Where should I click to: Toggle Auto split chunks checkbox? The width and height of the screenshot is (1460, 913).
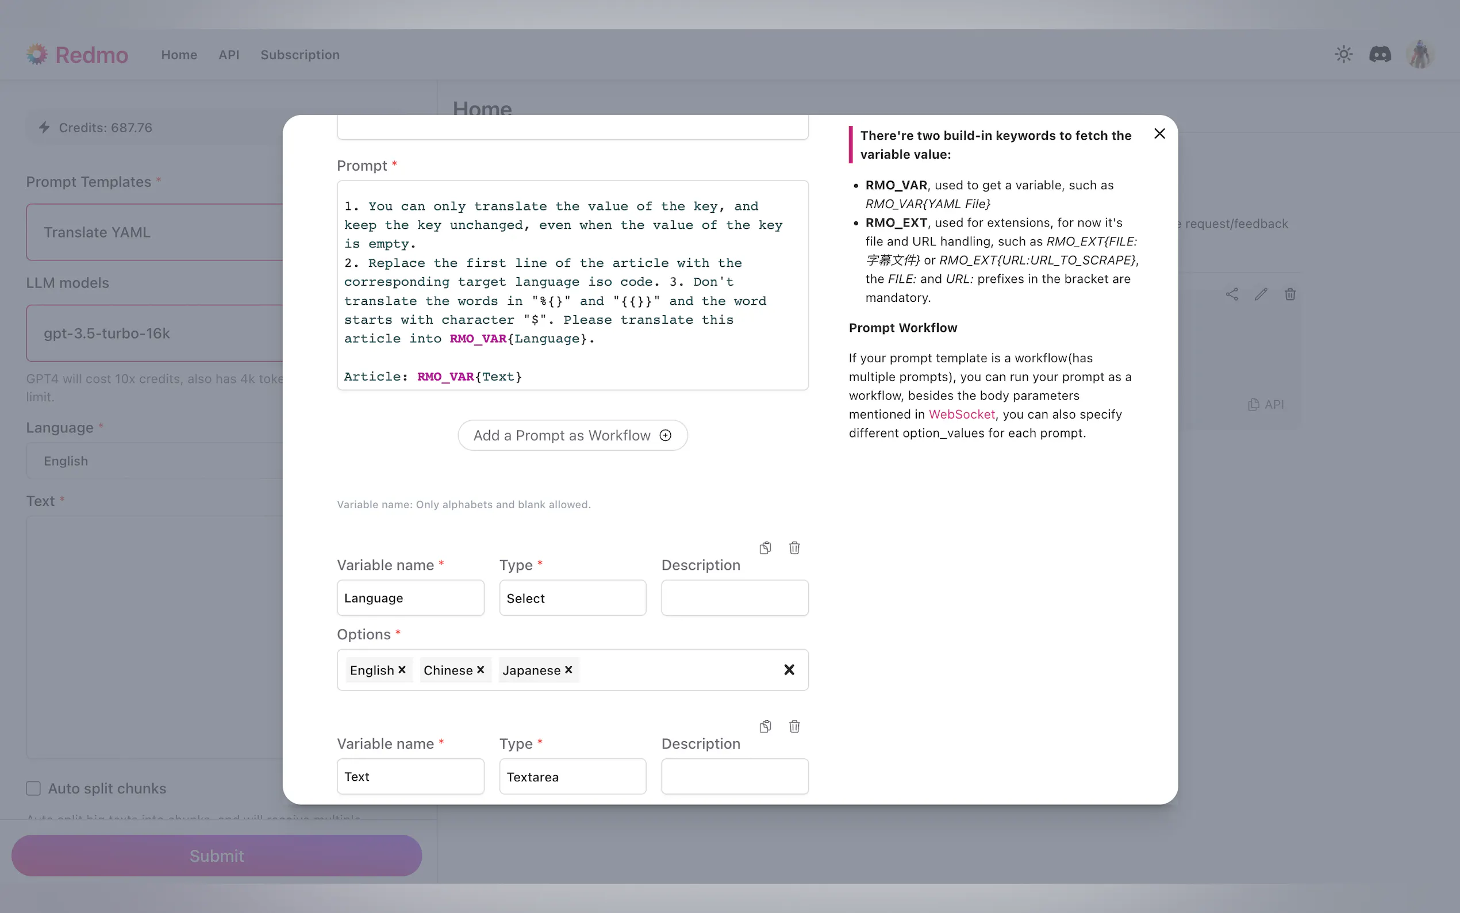[x=33, y=789]
